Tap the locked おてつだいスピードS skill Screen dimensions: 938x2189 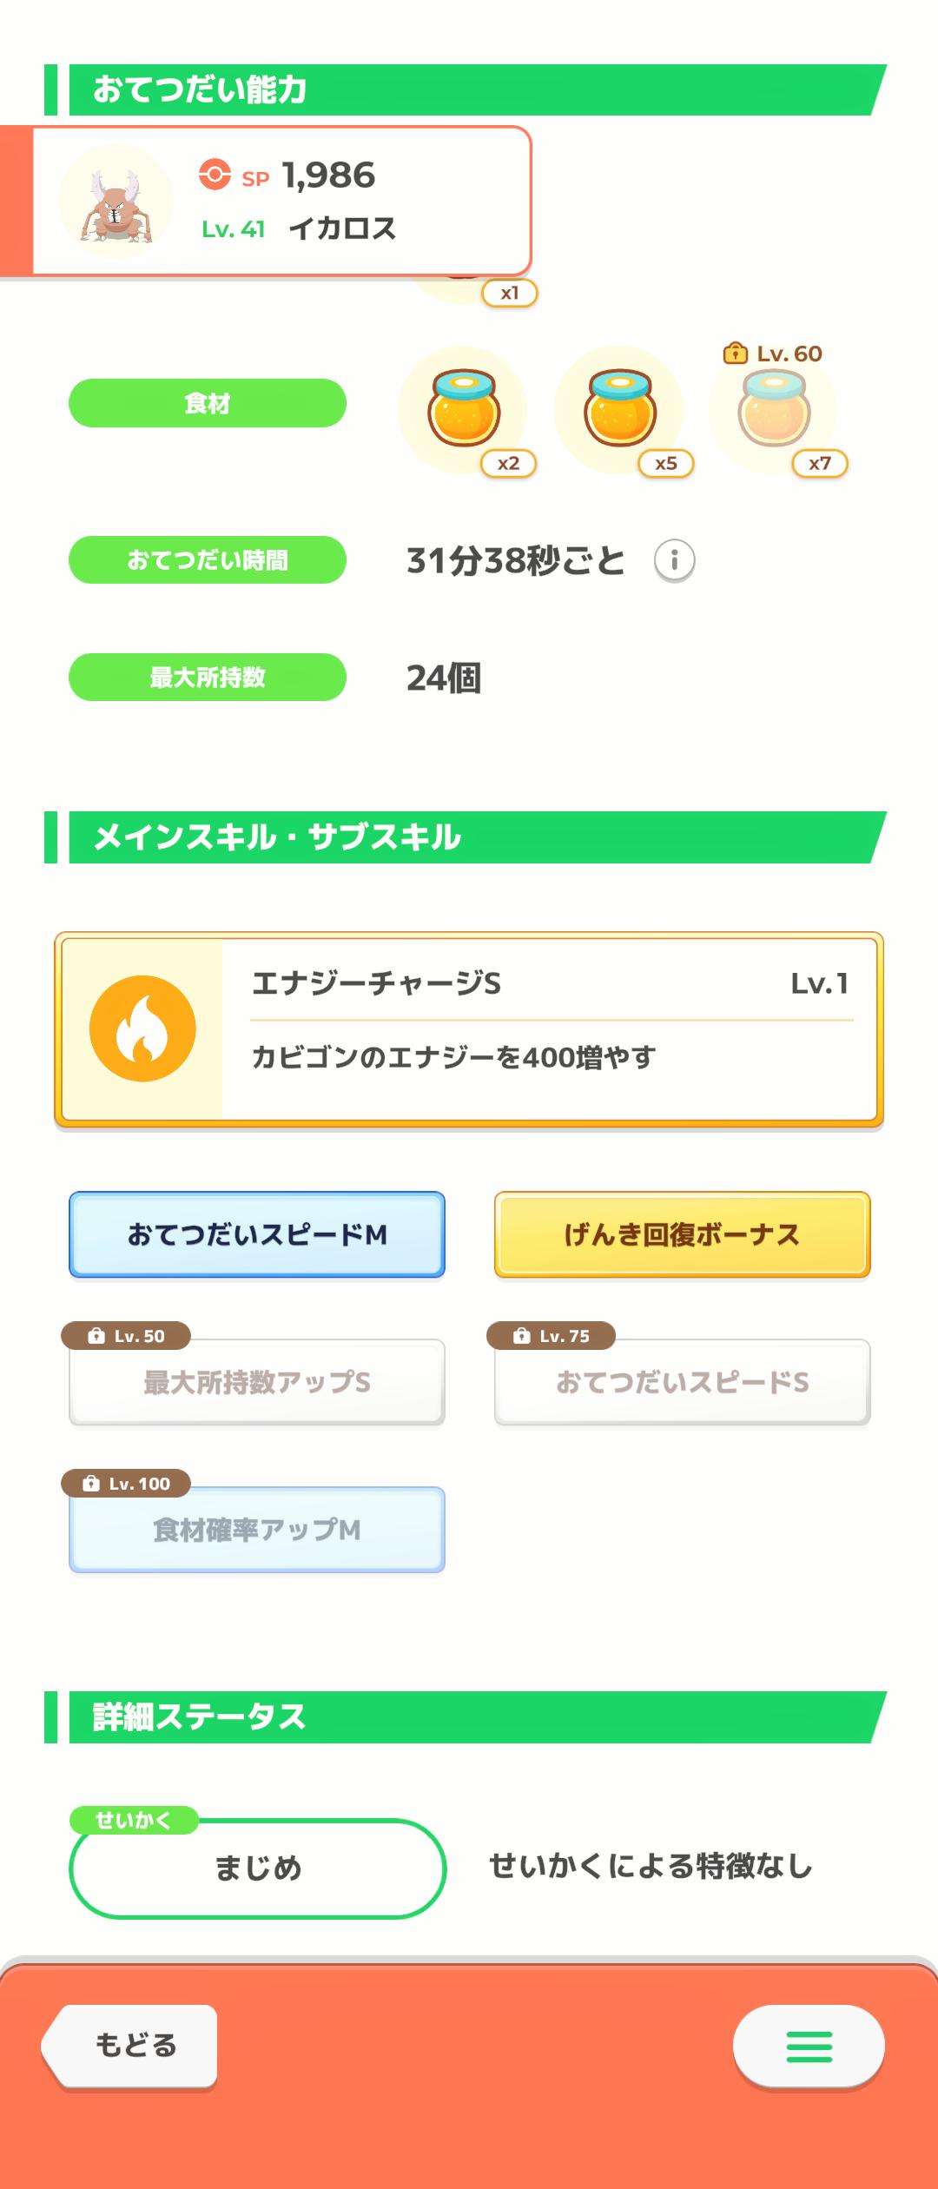click(x=682, y=1382)
